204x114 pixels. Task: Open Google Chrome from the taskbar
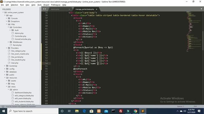tap(135, 111)
